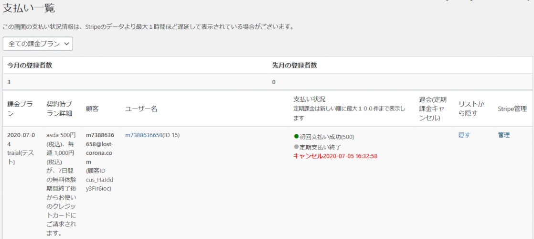Click the gray status dot for 定期支払い終了
Screen dimensions: 534x239
pyautogui.click(x=296, y=147)
